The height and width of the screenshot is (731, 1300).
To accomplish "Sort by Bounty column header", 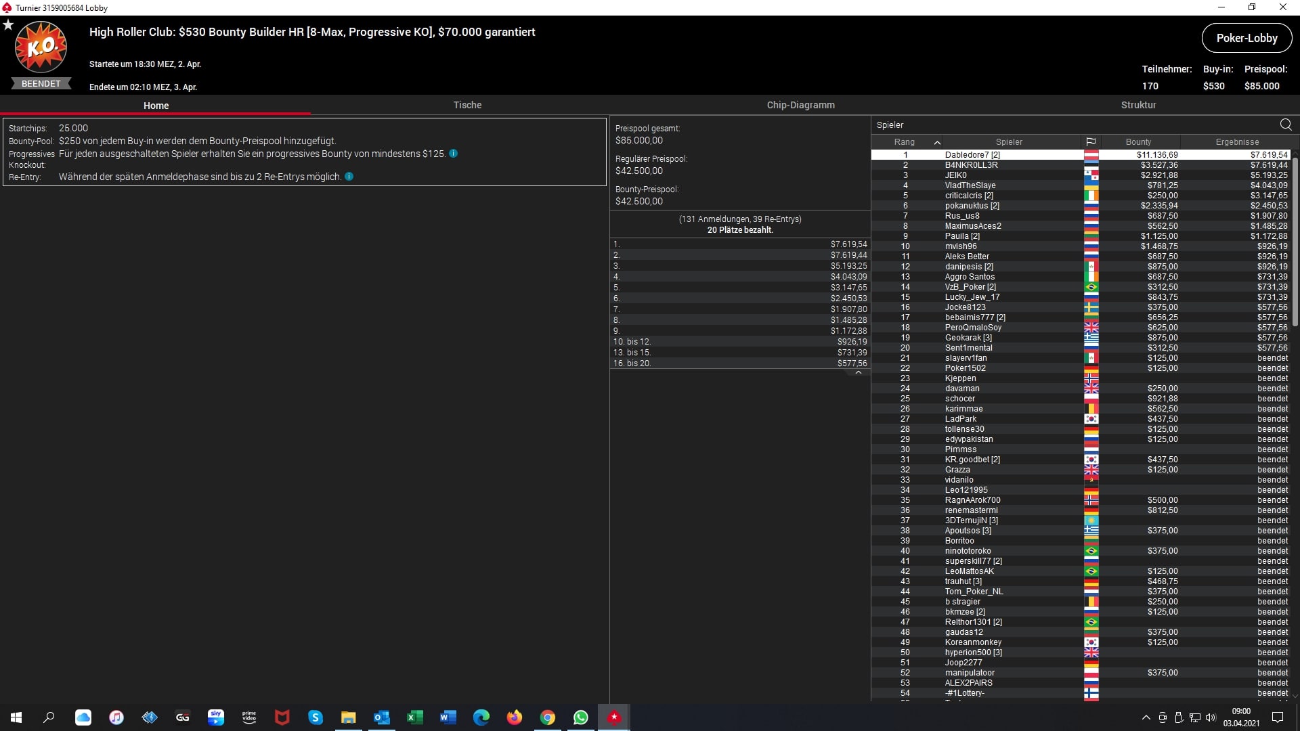I will coord(1138,142).
